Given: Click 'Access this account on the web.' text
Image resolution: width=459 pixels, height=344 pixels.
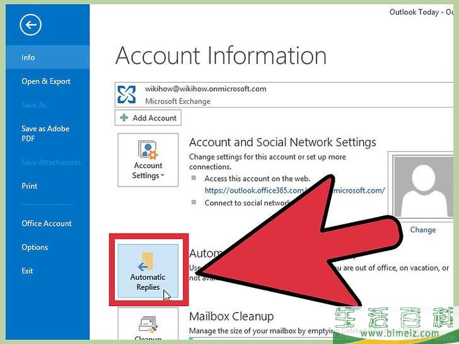Looking at the screenshot, I should click(257, 178).
